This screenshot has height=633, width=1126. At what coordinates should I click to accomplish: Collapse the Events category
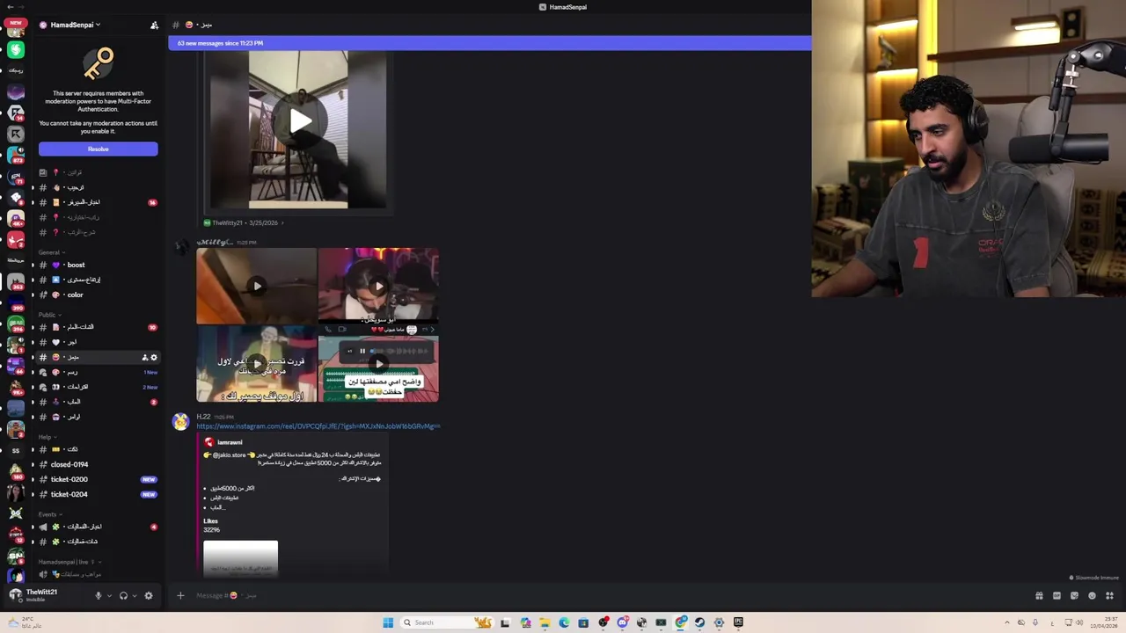(48, 514)
